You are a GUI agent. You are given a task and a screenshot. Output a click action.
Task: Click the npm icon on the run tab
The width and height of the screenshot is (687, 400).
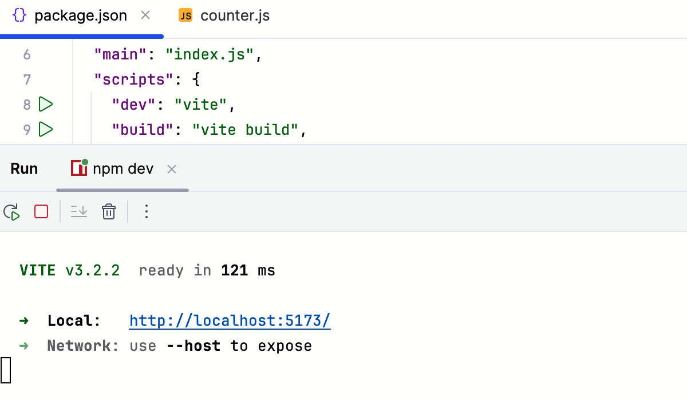point(78,168)
